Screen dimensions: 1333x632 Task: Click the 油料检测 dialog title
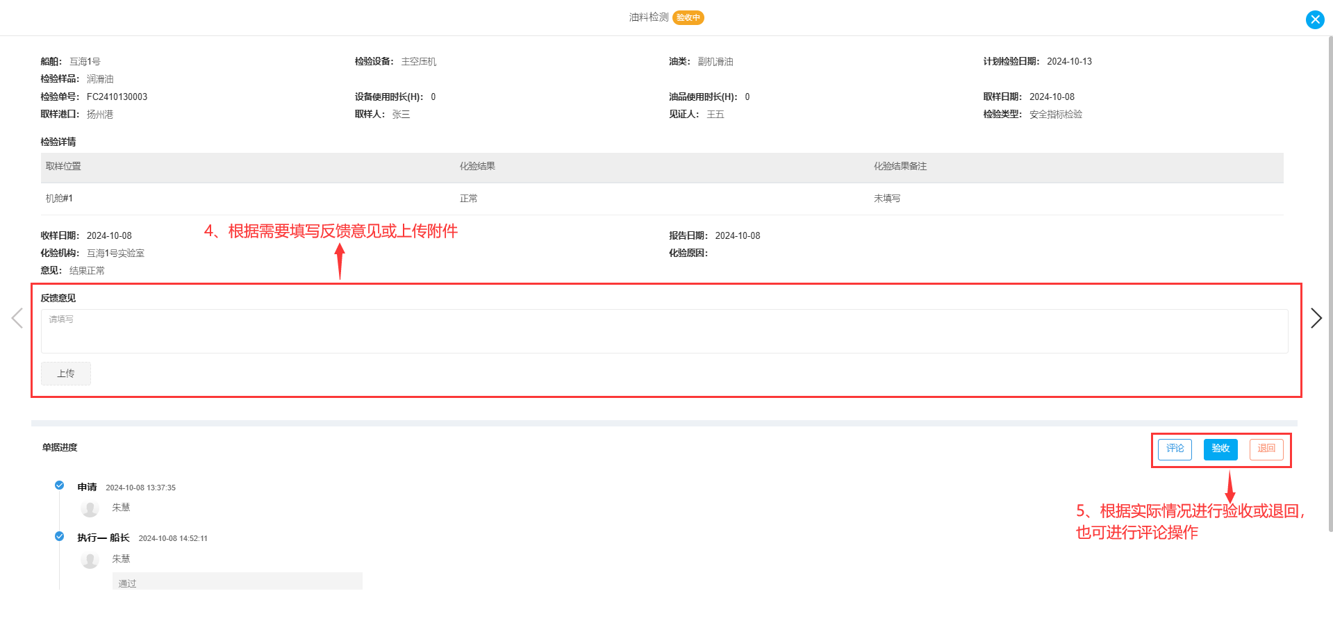(649, 17)
